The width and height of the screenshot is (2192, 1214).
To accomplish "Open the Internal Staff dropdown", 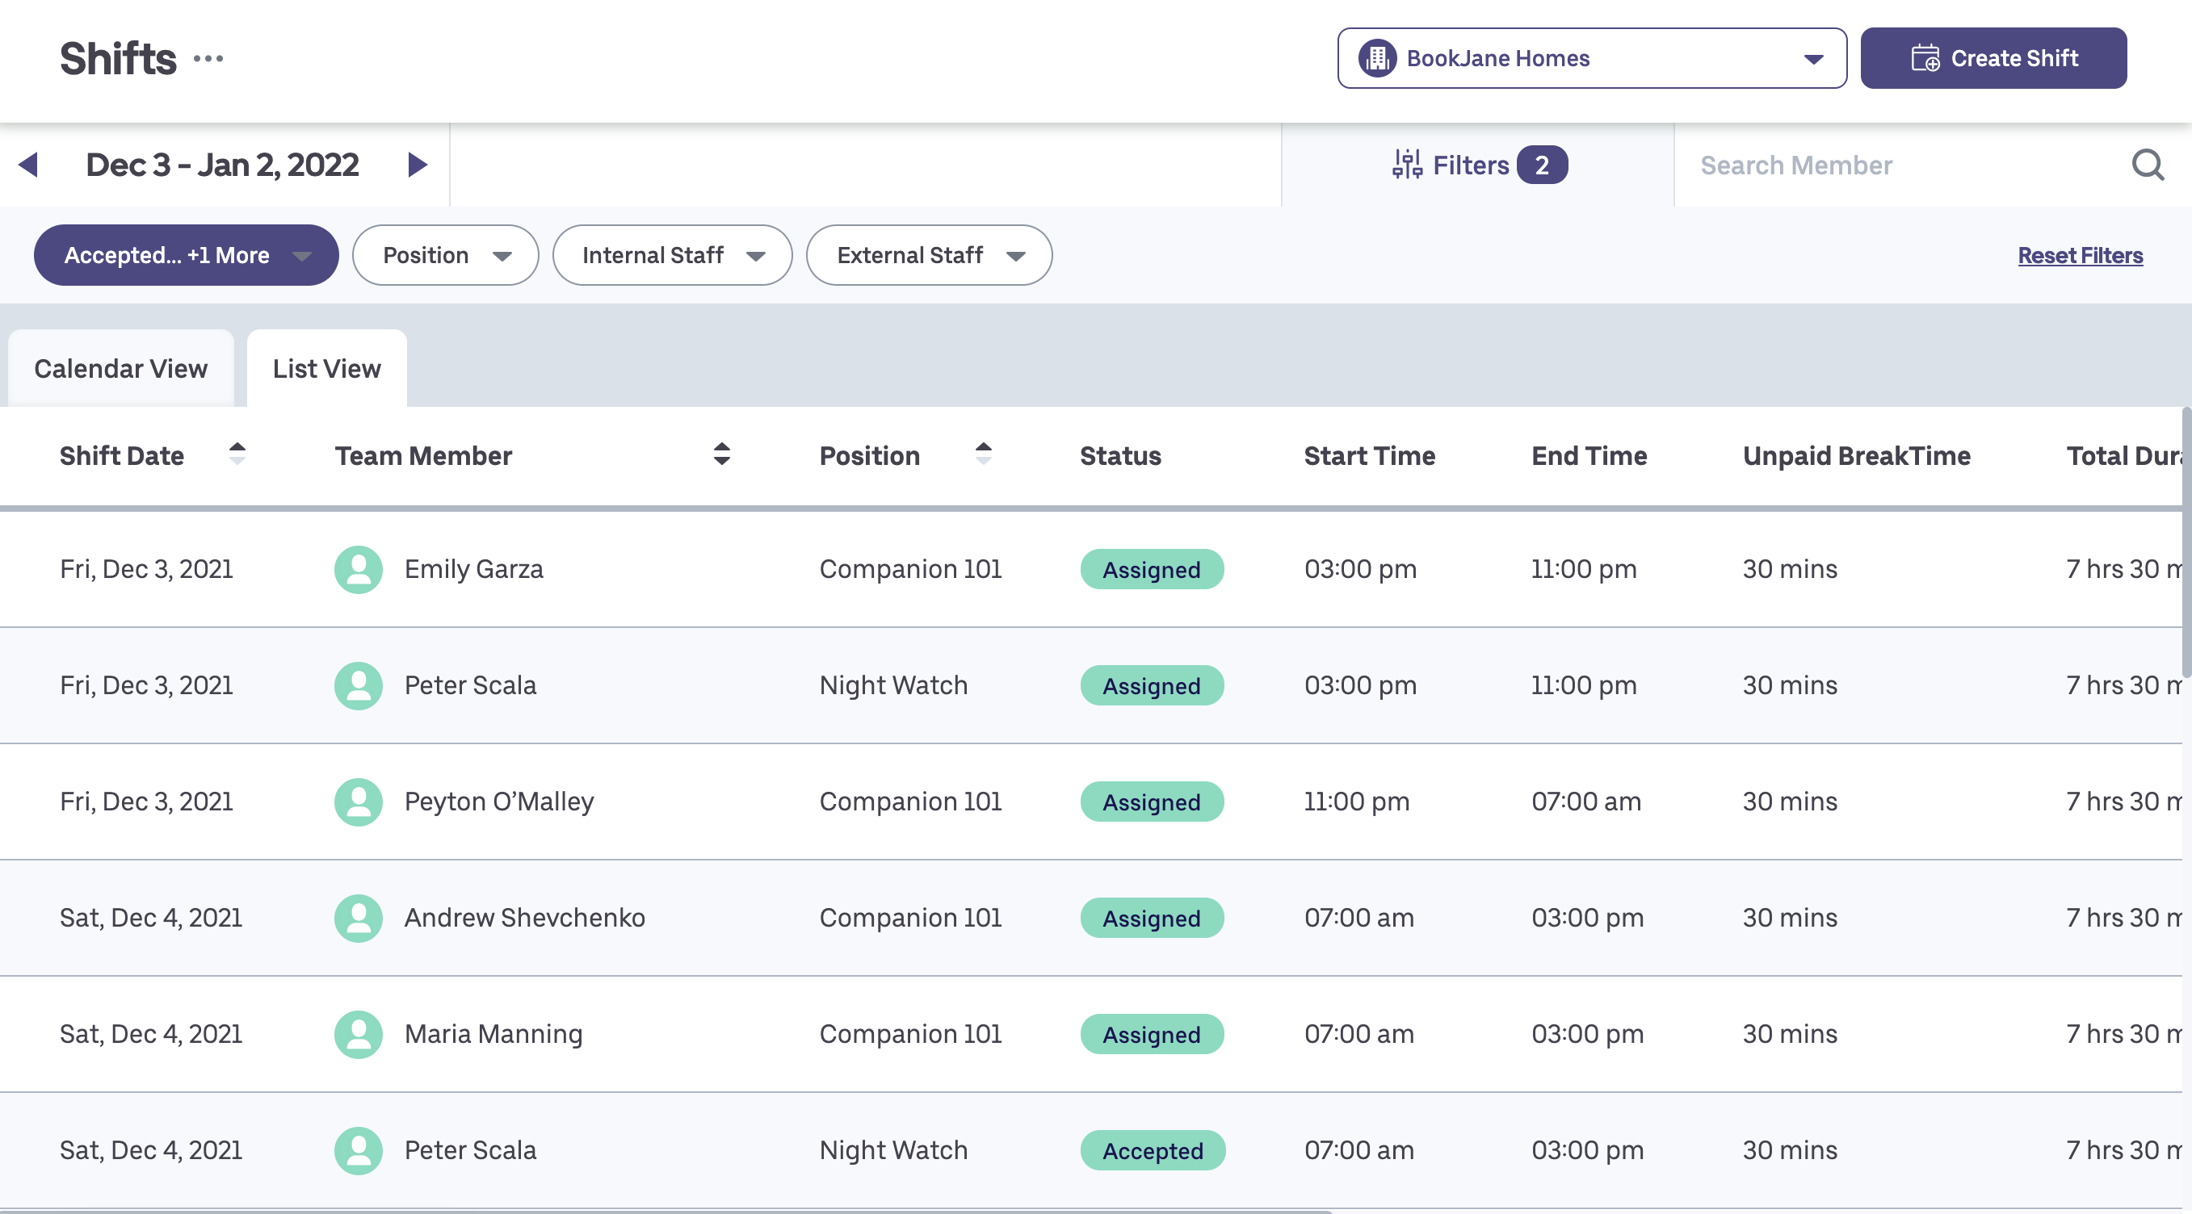I will tap(671, 255).
